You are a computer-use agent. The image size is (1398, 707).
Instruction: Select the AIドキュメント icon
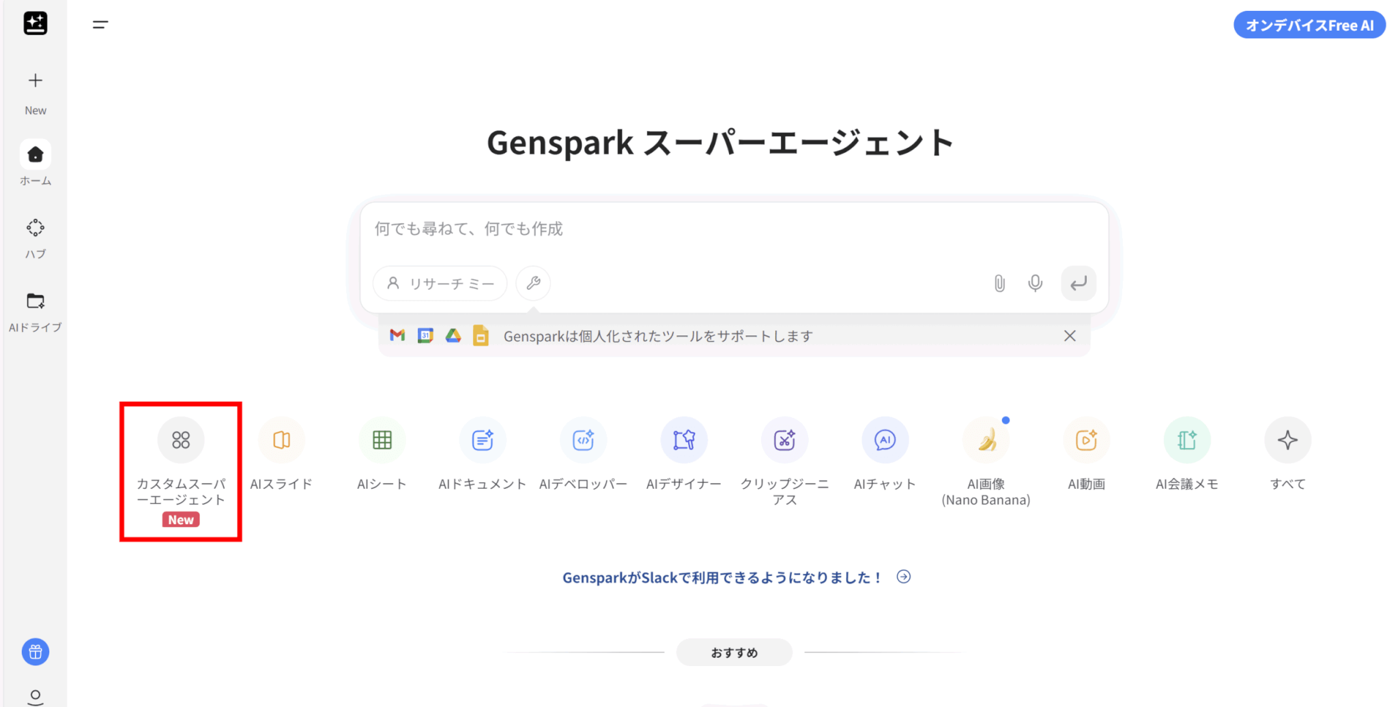483,440
